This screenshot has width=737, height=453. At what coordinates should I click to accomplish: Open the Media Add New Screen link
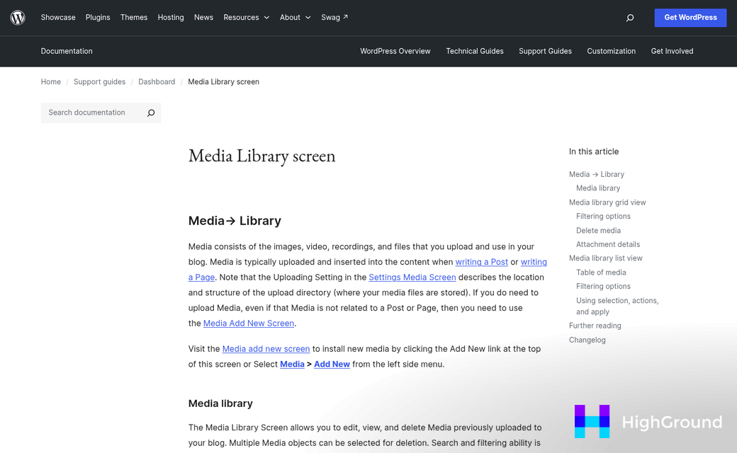[x=249, y=323]
